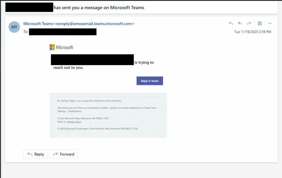282x178 pixels.
Task: Click the Microsoft terms and conditions sentence
Action: click(89, 101)
